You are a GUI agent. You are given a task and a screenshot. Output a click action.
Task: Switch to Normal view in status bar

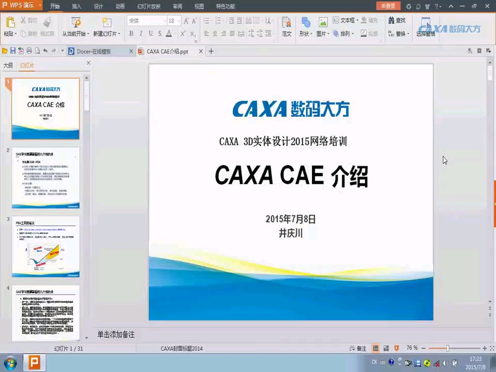pyautogui.click(x=376, y=348)
